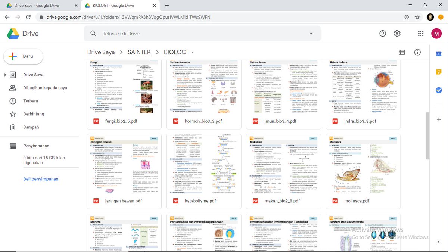The image size is (448, 252).
Task: Click Fungi document thumbnail preview
Action: click(x=124, y=87)
